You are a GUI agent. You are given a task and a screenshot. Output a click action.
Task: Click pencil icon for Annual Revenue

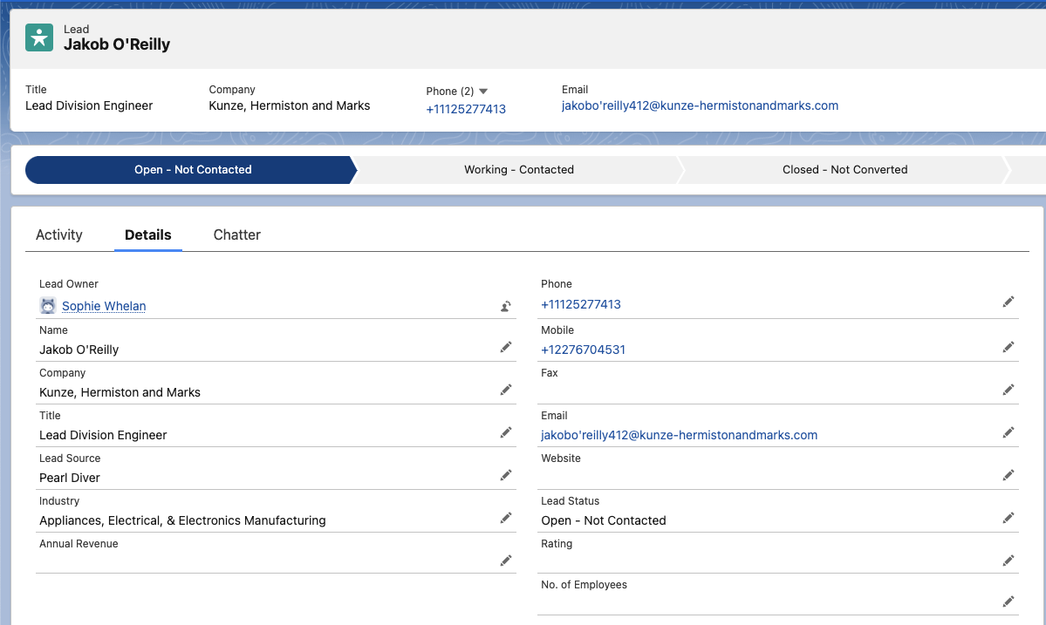point(505,560)
